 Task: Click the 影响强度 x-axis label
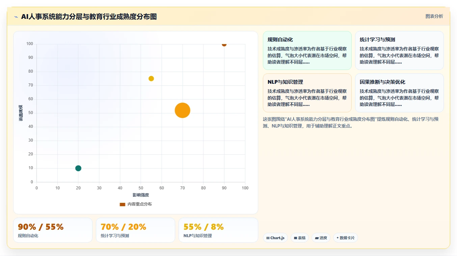(141, 195)
